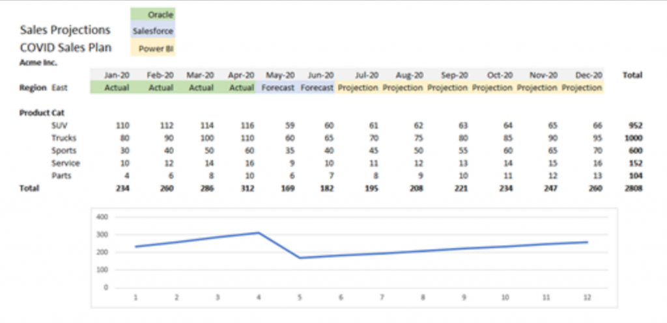
Task: Select the Feb-20 column header
Action: click(160, 75)
